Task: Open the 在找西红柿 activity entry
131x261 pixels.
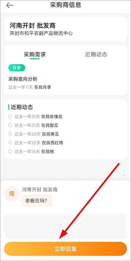Action: tap(39, 143)
